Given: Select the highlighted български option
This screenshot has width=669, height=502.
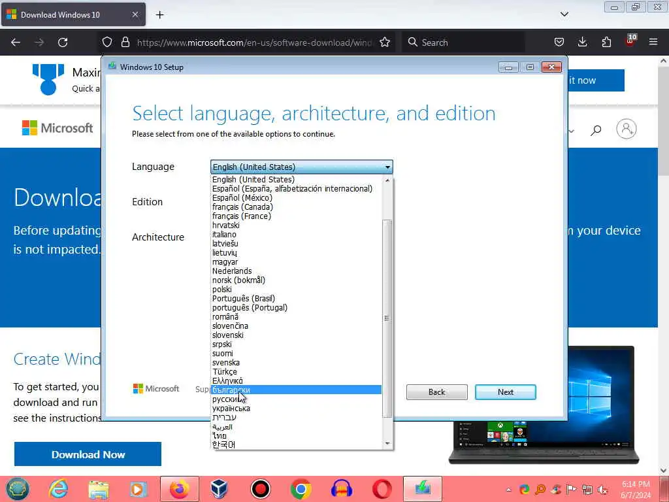Looking at the screenshot, I should click(x=296, y=390).
